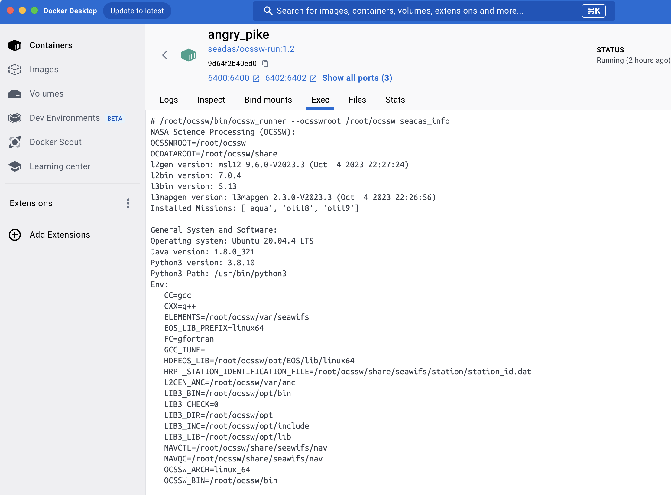Click the Inspect tab
This screenshot has height=495, width=671.
click(x=211, y=100)
